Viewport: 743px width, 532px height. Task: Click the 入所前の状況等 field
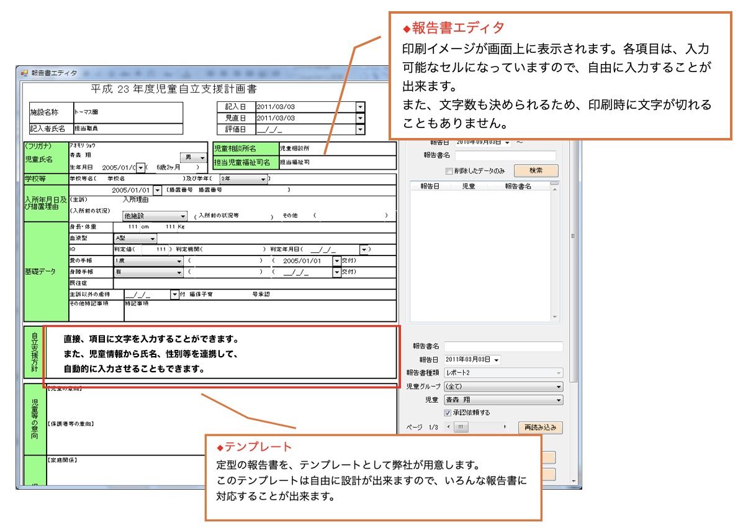[235, 216]
